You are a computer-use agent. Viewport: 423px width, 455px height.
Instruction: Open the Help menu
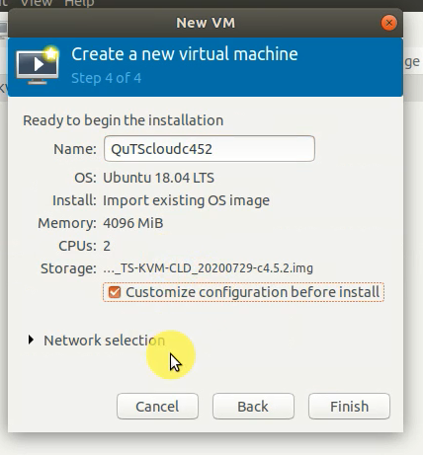pos(79,3)
